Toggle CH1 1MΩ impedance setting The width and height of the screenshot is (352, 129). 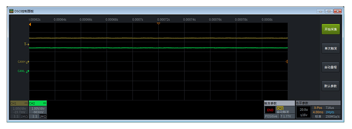[24, 116]
